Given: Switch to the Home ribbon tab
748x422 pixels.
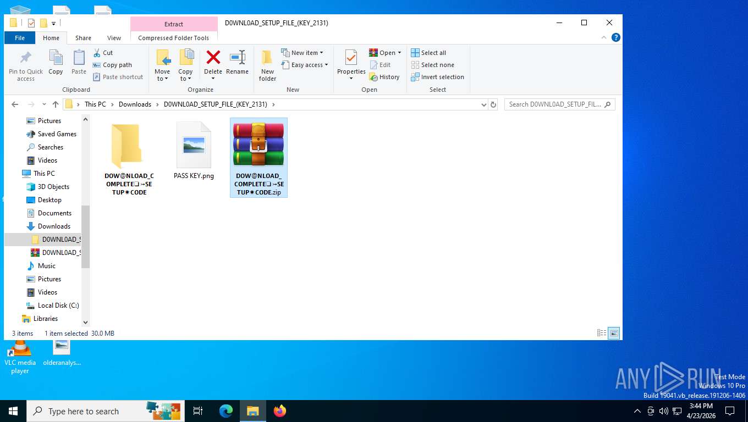Looking at the screenshot, I should tap(51, 38).
